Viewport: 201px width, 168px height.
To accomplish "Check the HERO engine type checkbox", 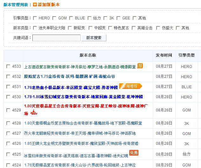I will click(35, 18).
